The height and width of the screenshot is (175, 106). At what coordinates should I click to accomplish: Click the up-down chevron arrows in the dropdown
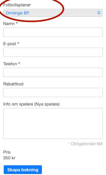99,13
